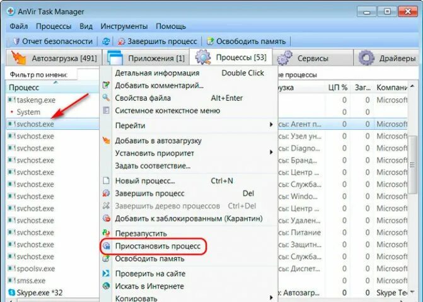Select the spoolsv.exe process row
The width and height of the screenshot is (423, 302).
point(52,269)
